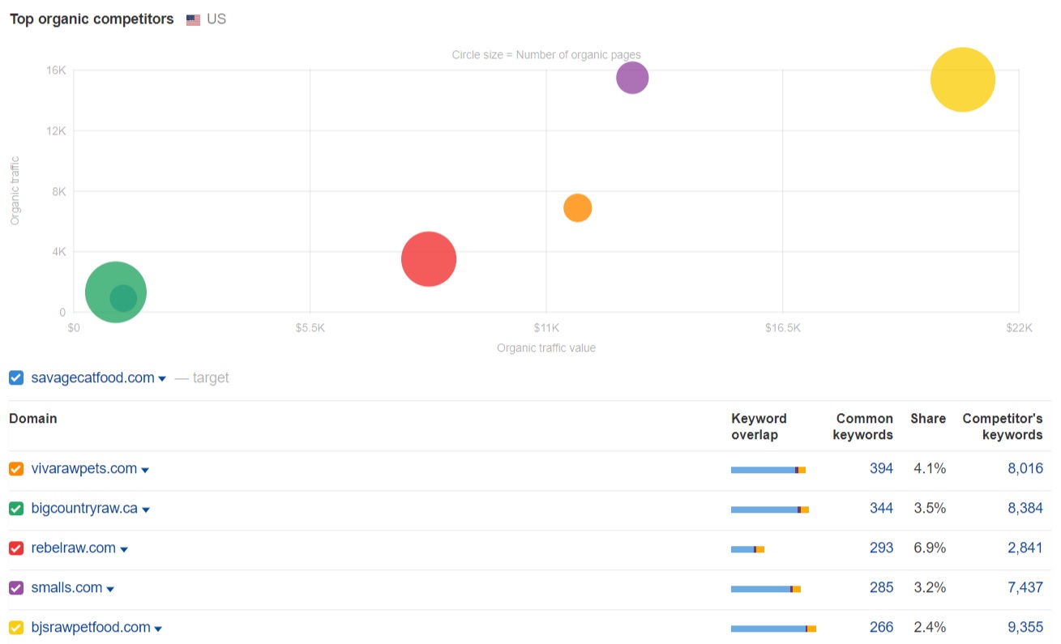Open the smalls.com domain link

66,588
